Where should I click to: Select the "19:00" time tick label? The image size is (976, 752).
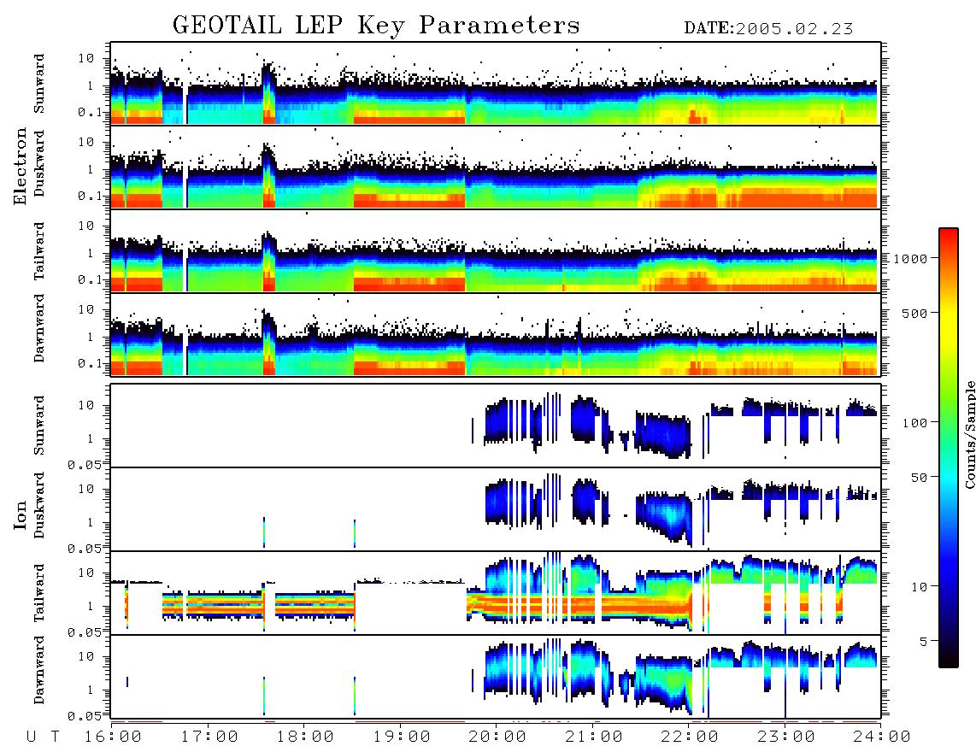tap(402, 737)
